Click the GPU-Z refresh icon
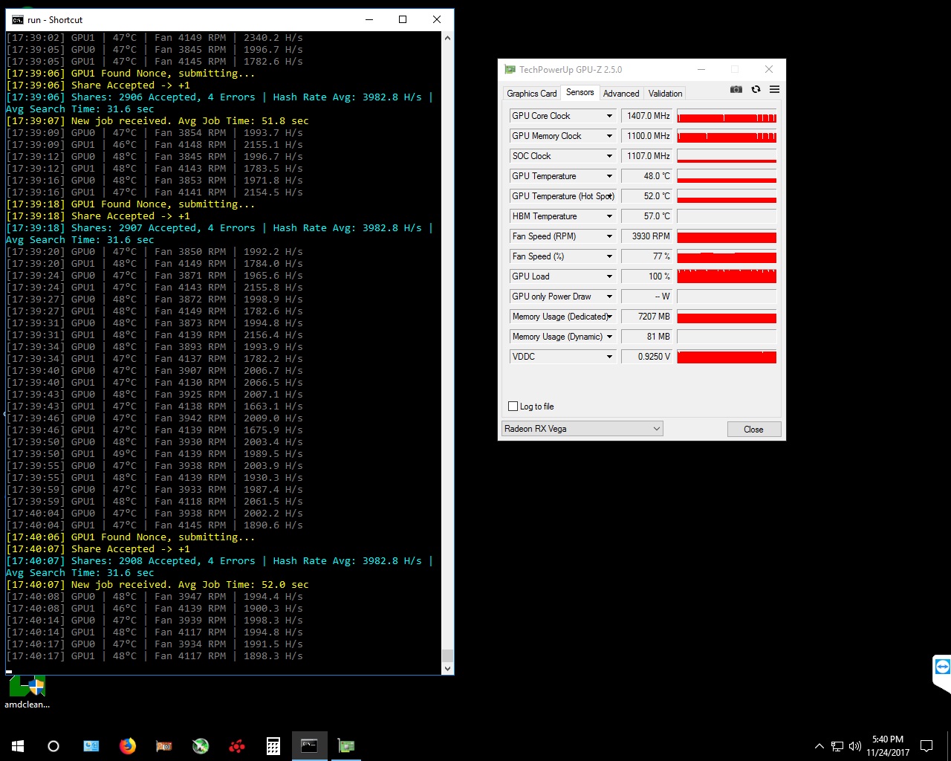Screen dimensions: 951x761 756,90
